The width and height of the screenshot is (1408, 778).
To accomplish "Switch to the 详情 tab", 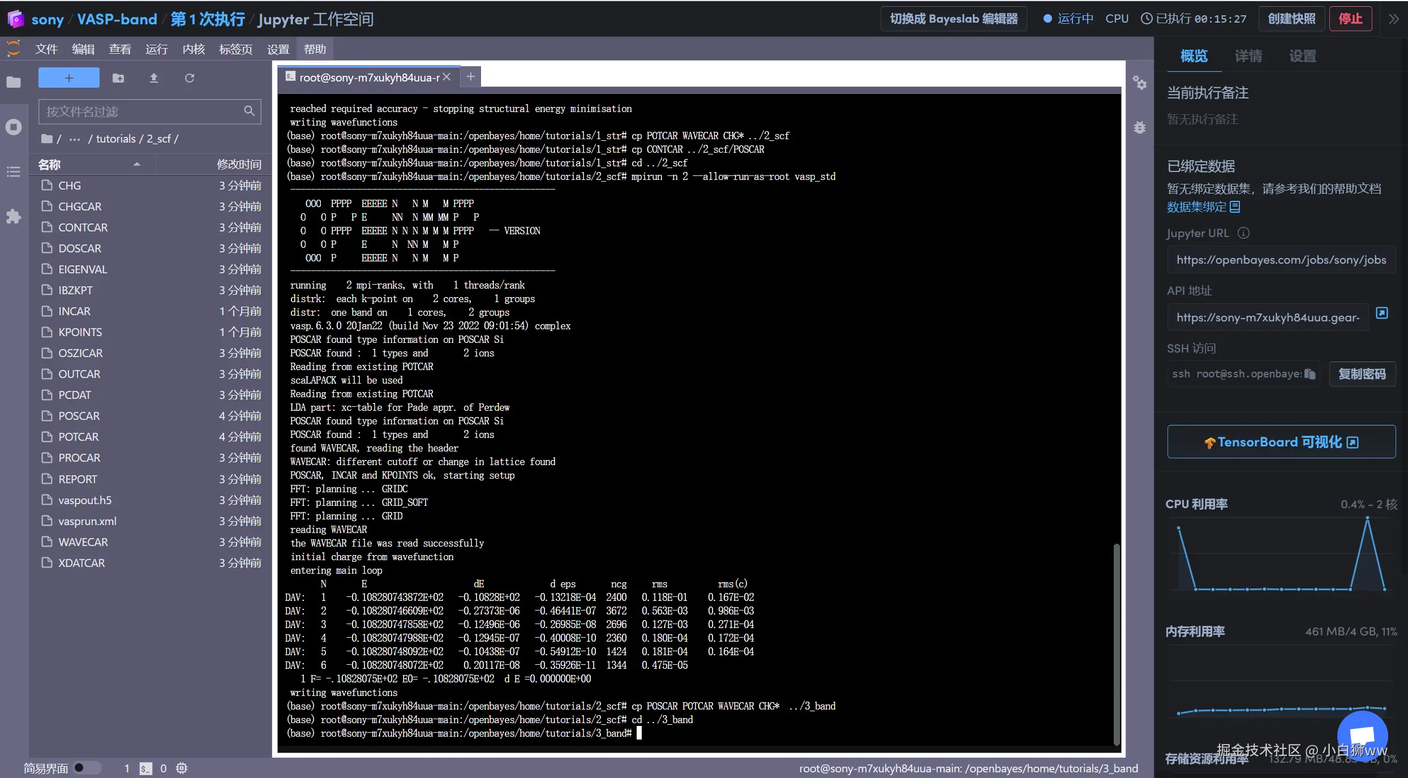I will [x=1248, y=56].
